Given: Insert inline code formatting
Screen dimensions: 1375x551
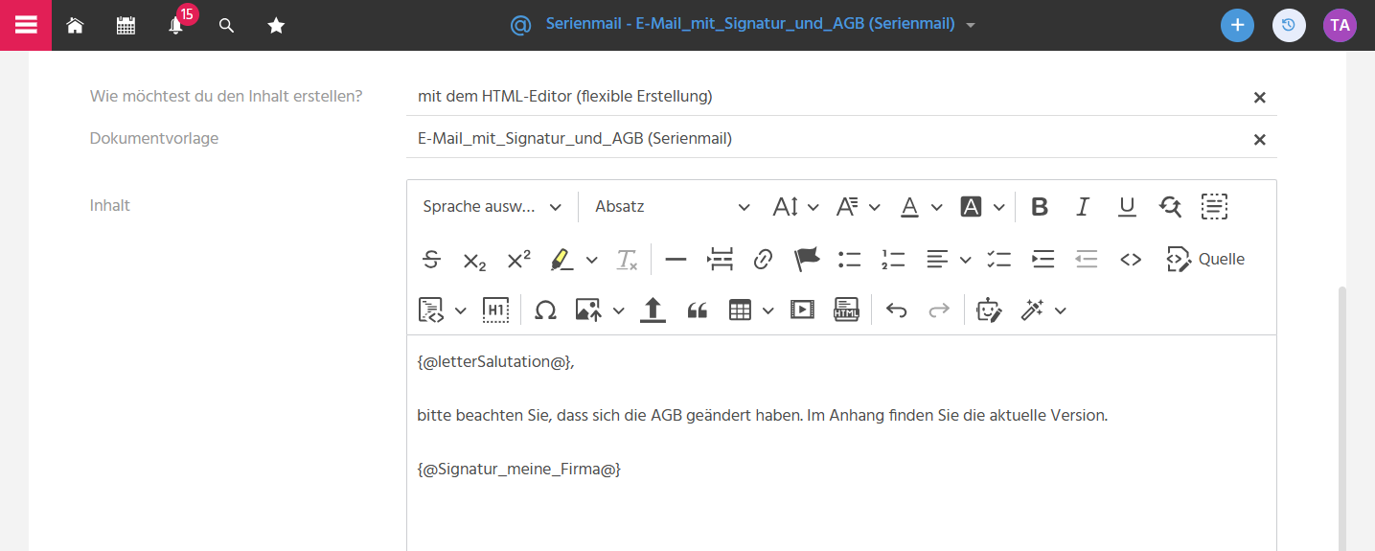Looking at the screenshot, I should [1131, 259].
